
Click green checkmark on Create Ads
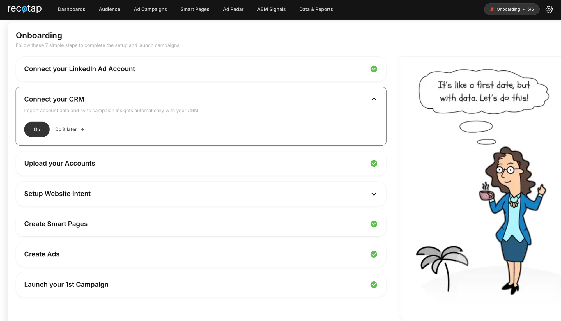point(374,254)
